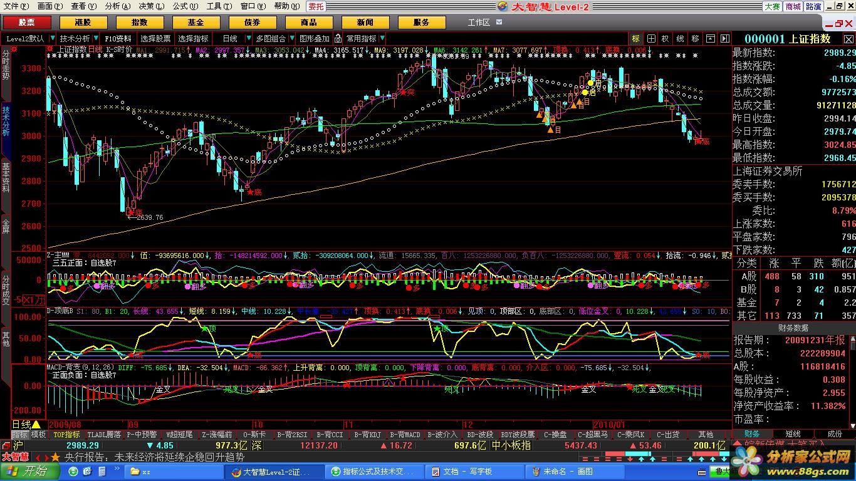Viewport: 856px width, 481px height.
Task: Switch to the 股票 main tab
Action: (x=27, y=22)
